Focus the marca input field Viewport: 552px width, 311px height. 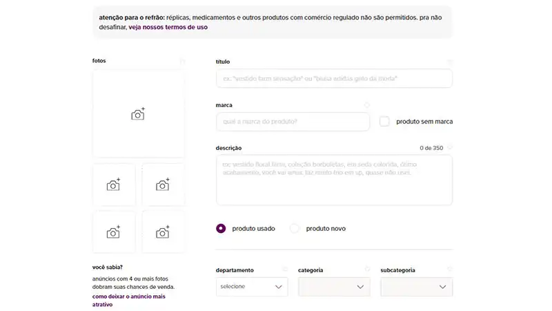293,122
